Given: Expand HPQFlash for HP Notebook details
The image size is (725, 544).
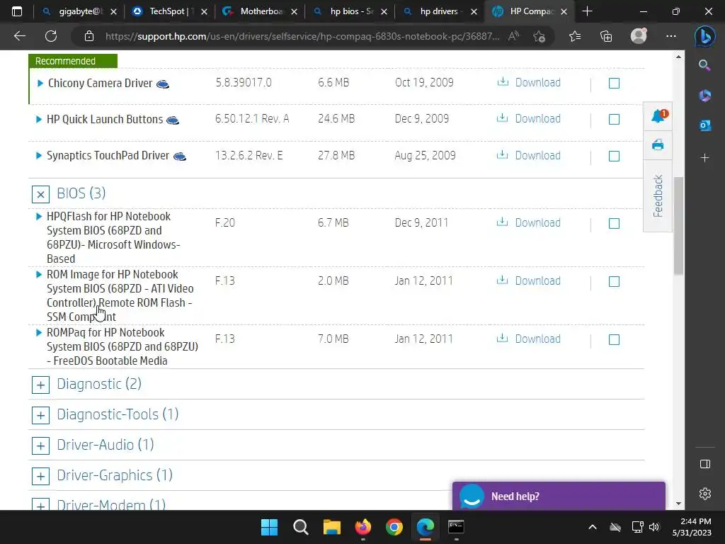Looking at the screenshot, I should click(39, 217).
